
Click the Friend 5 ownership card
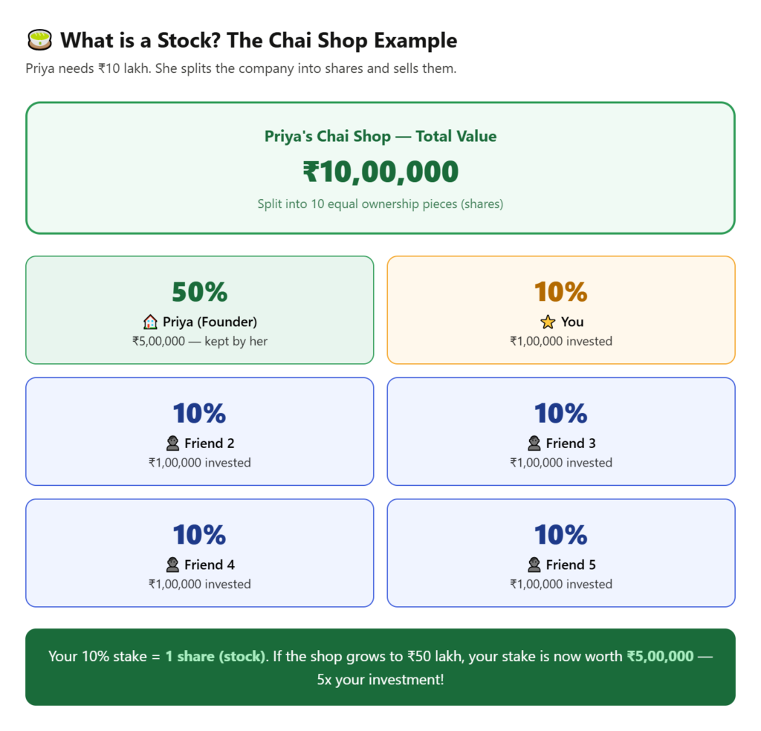coord(561,553)
